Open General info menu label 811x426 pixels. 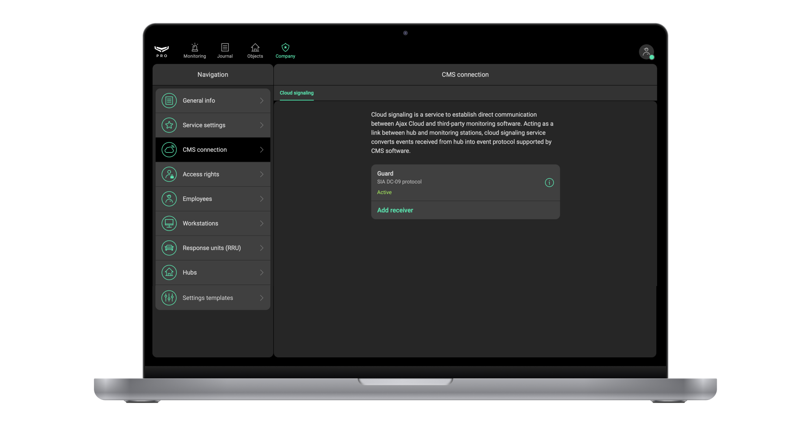click(199, 101)
